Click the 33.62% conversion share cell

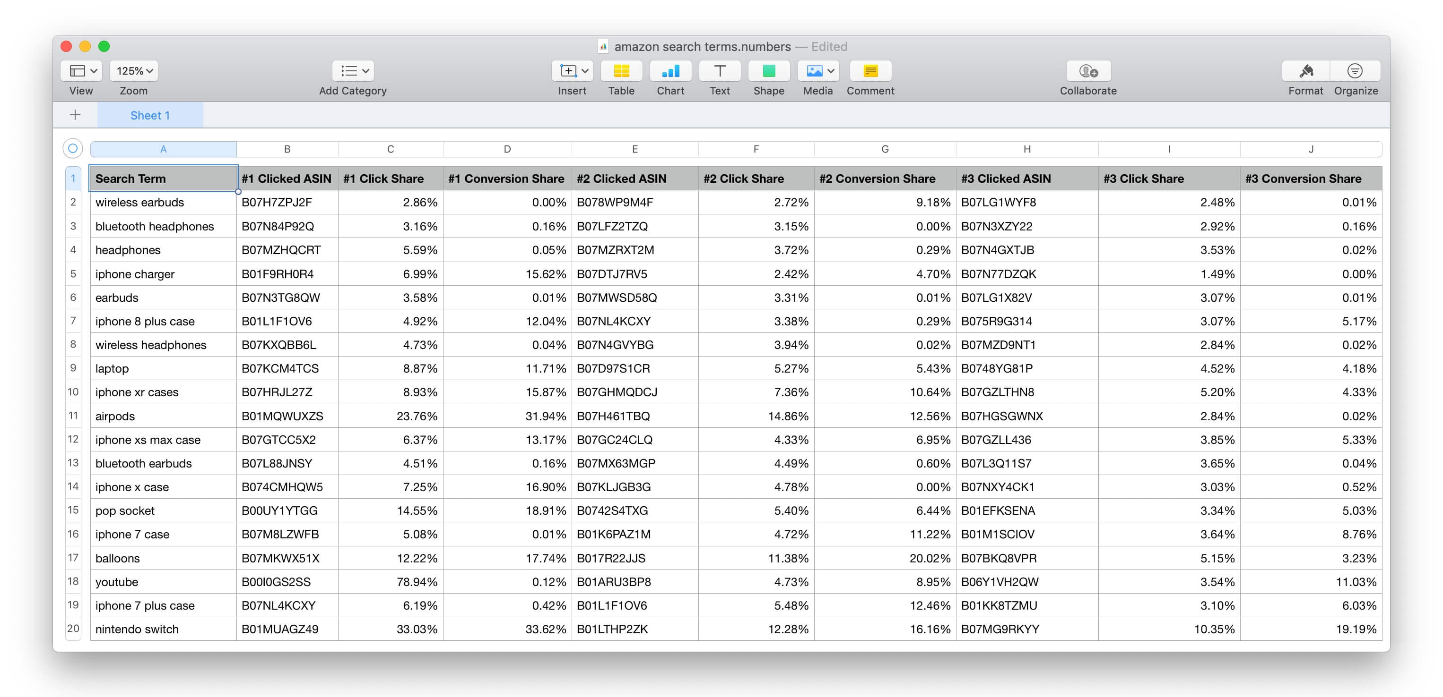507,629
